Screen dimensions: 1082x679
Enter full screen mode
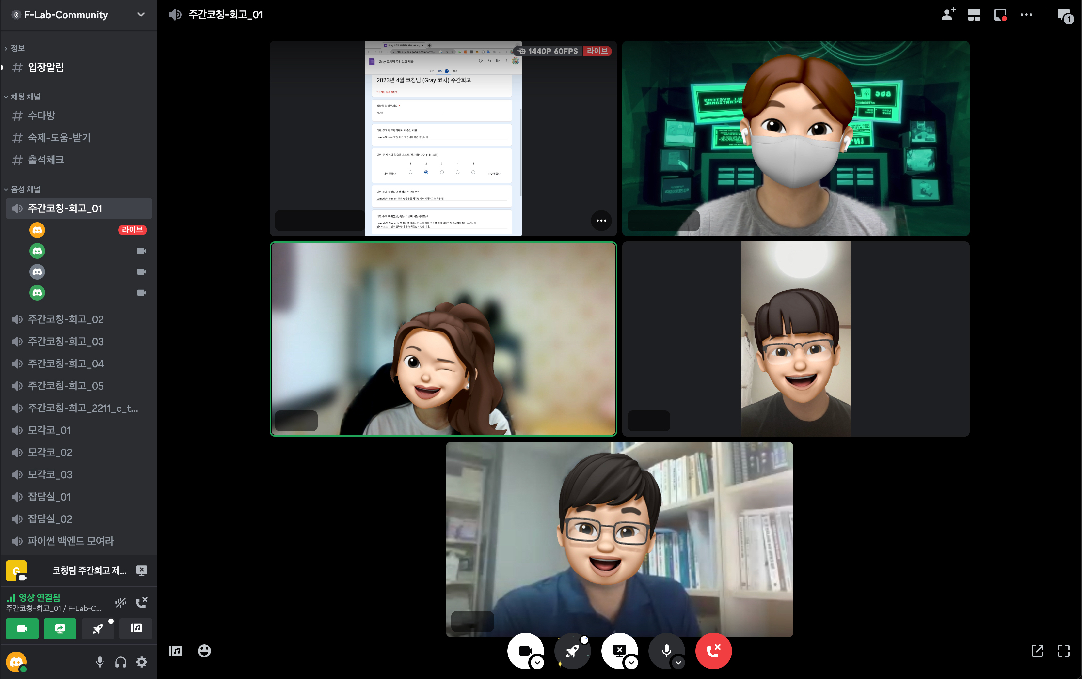[1063, 651]
